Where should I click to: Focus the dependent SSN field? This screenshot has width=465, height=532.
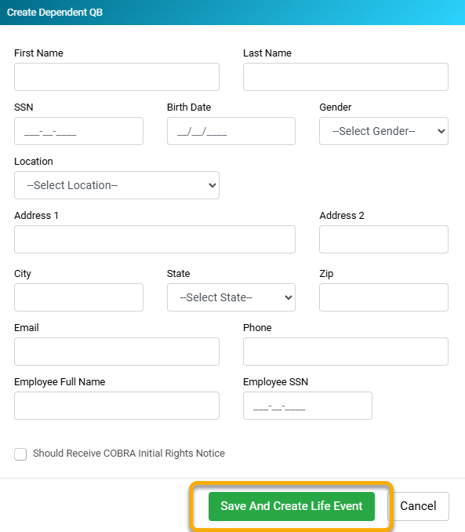click(x=78, y=131)
